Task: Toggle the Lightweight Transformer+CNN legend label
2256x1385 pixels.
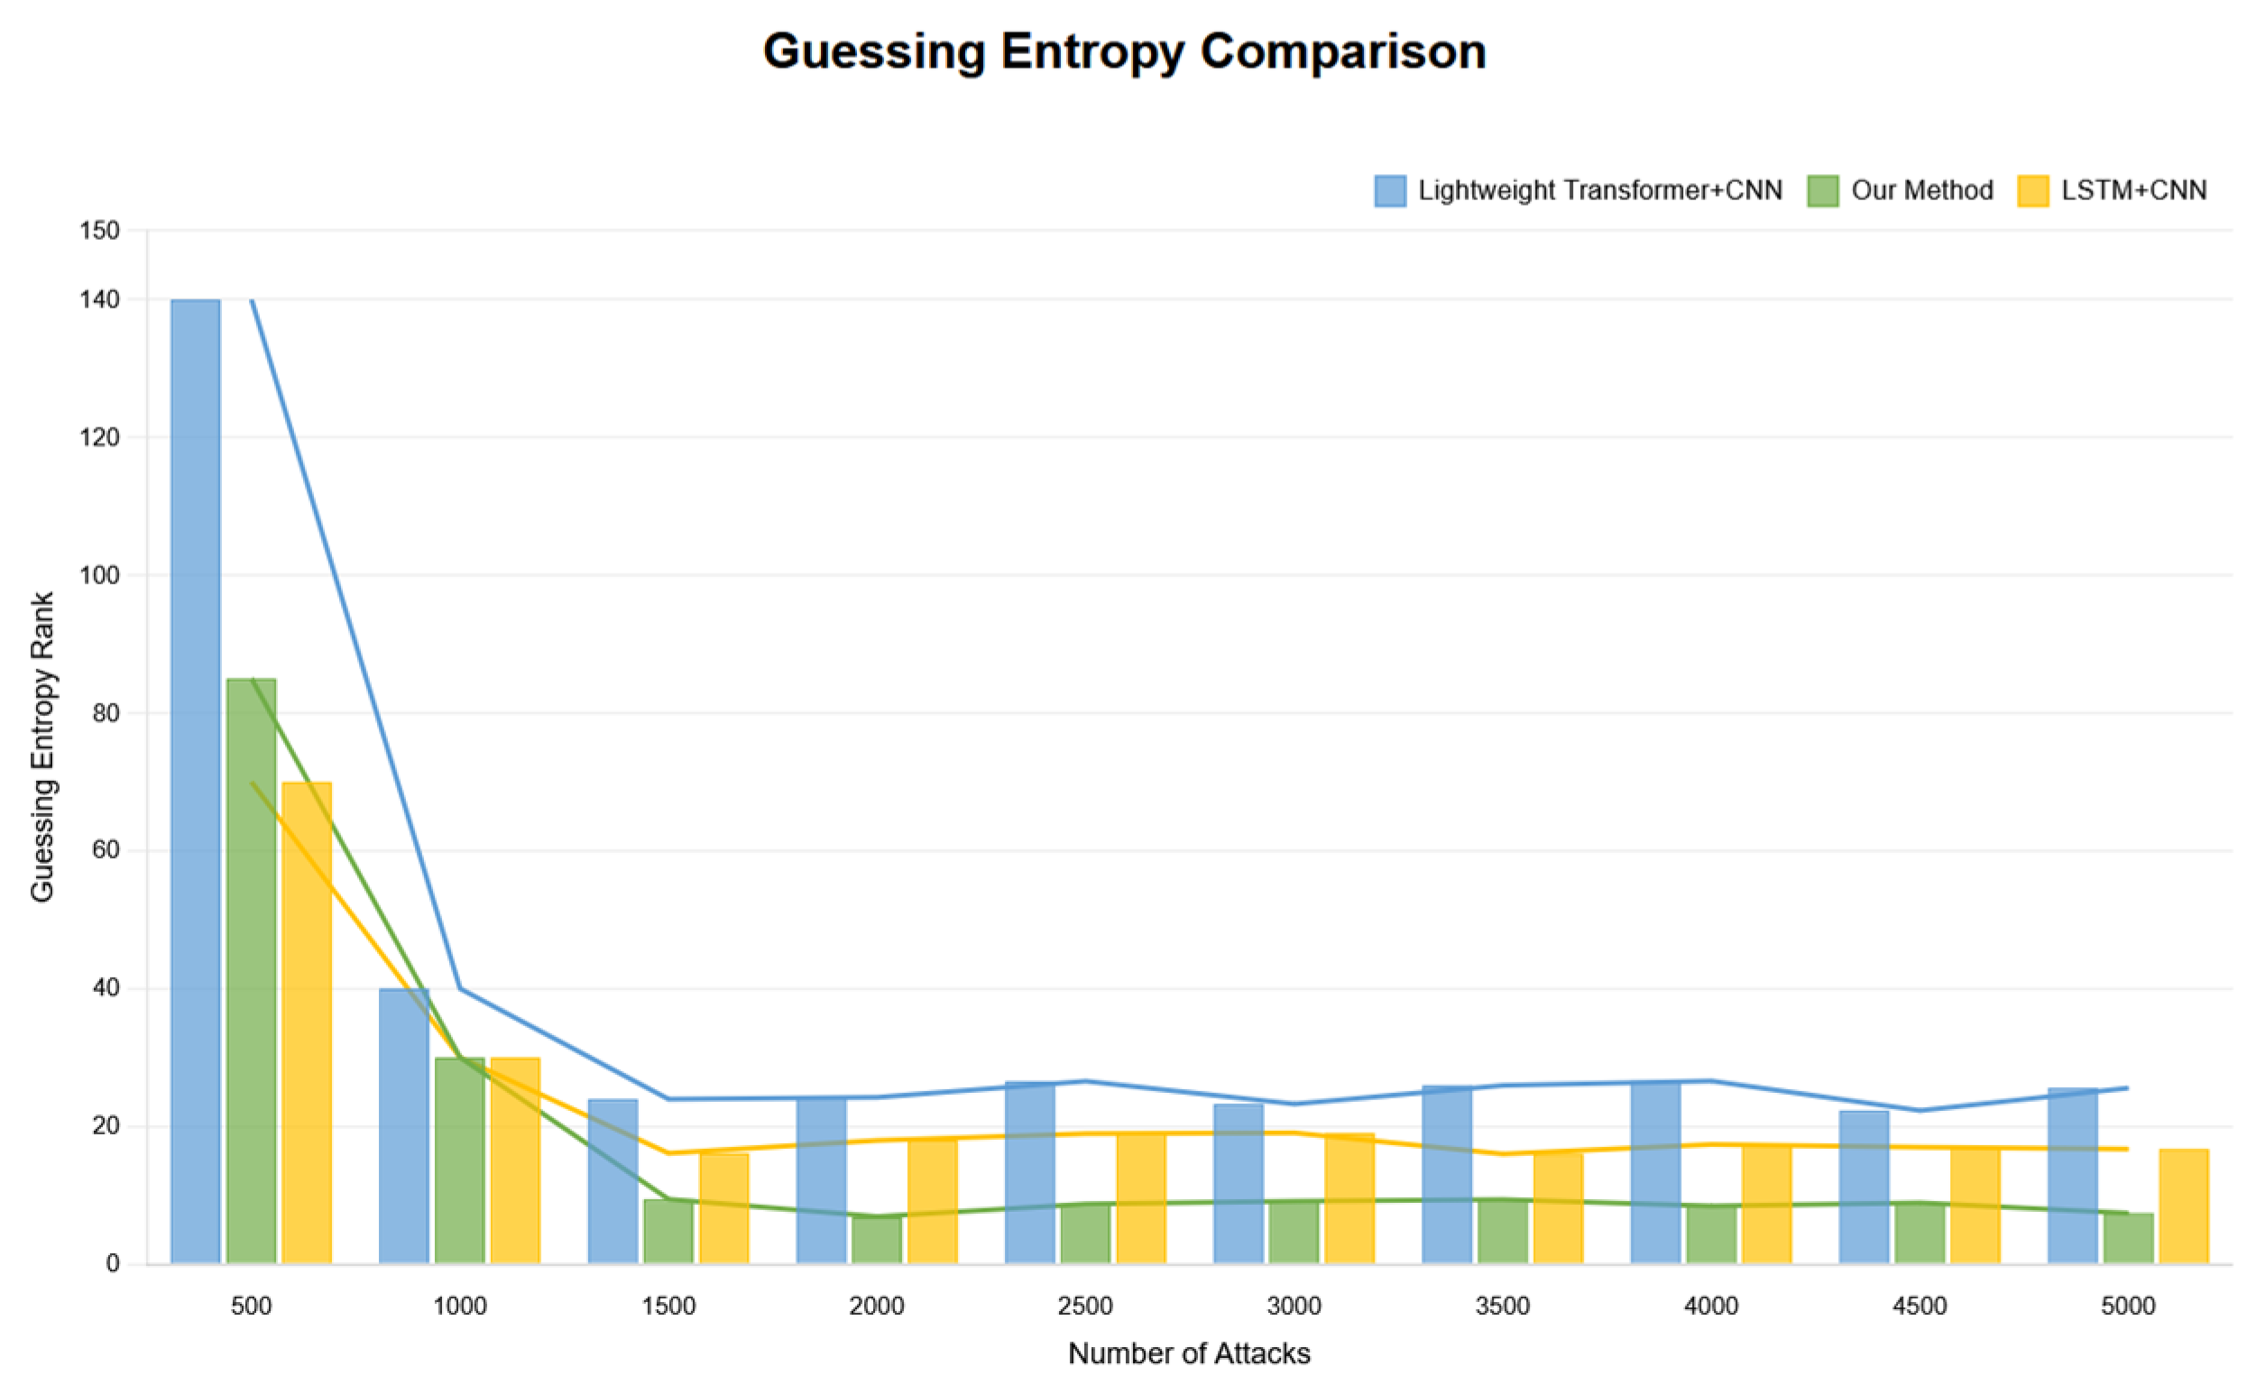Action: point(1600,190)
